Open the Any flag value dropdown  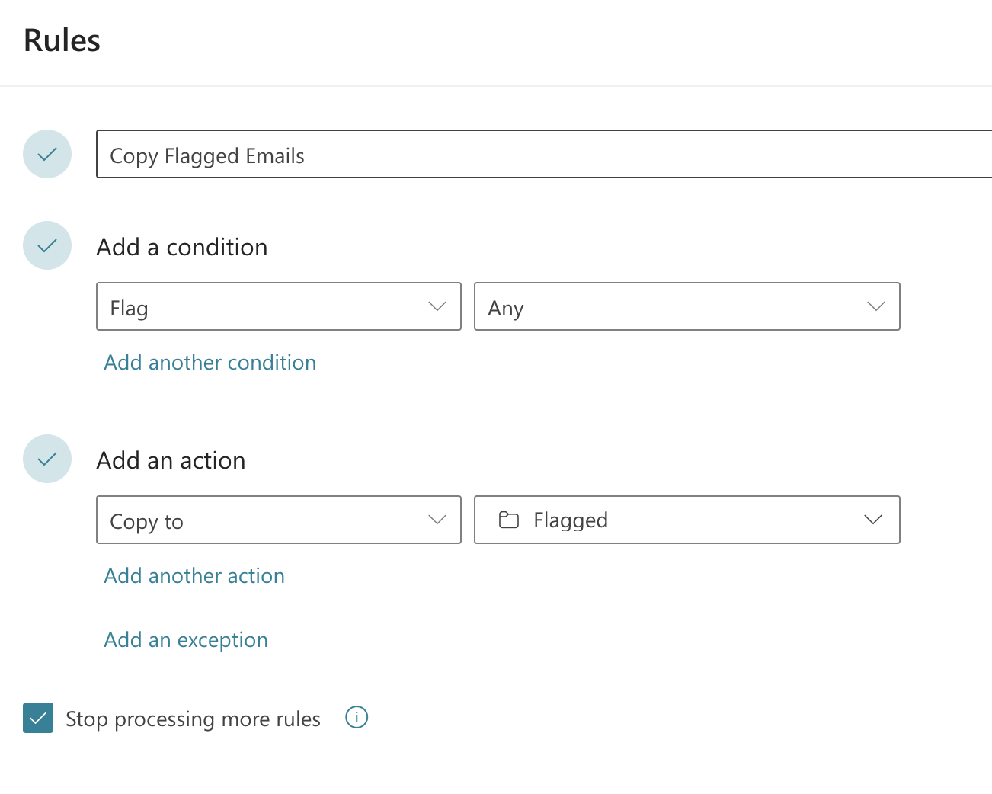pos(687,306)
